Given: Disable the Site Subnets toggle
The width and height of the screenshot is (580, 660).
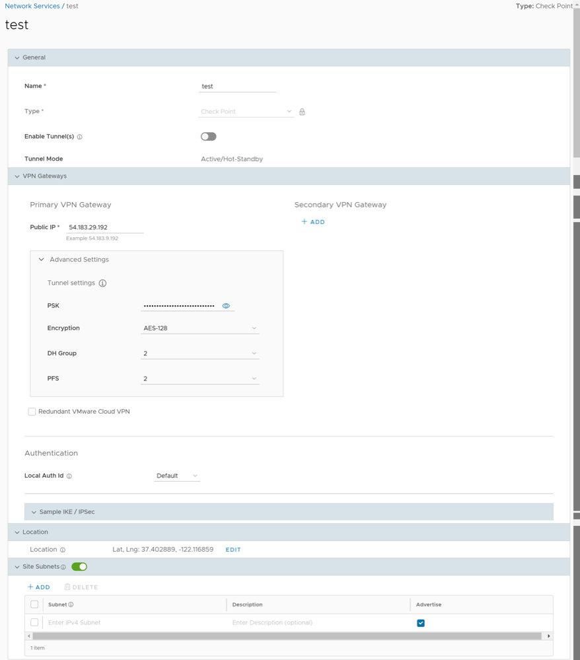Looking at the screenshot, I should point(79,567).
